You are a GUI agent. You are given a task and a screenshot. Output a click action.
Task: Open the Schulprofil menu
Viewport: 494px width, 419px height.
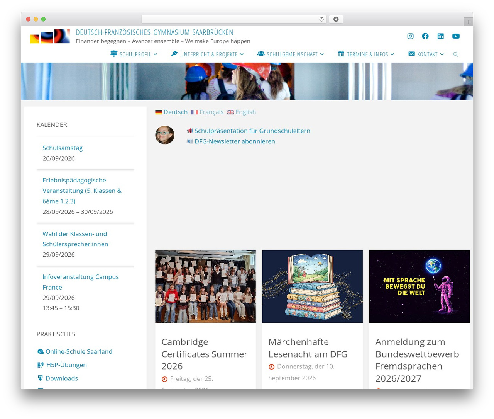(135, 55)
